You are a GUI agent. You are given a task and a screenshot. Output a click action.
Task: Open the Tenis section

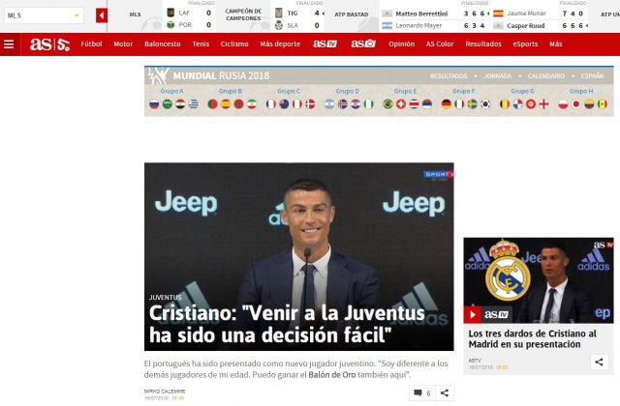point(201,43)
